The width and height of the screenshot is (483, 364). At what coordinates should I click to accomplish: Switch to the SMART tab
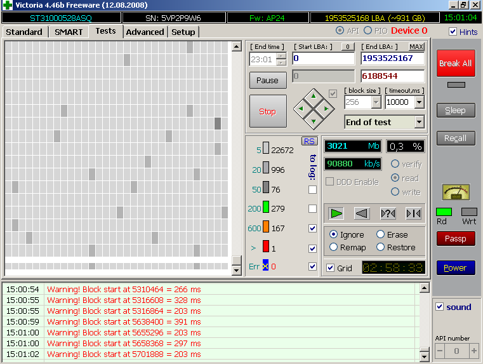pyautogui.click(x=68, y=32)
